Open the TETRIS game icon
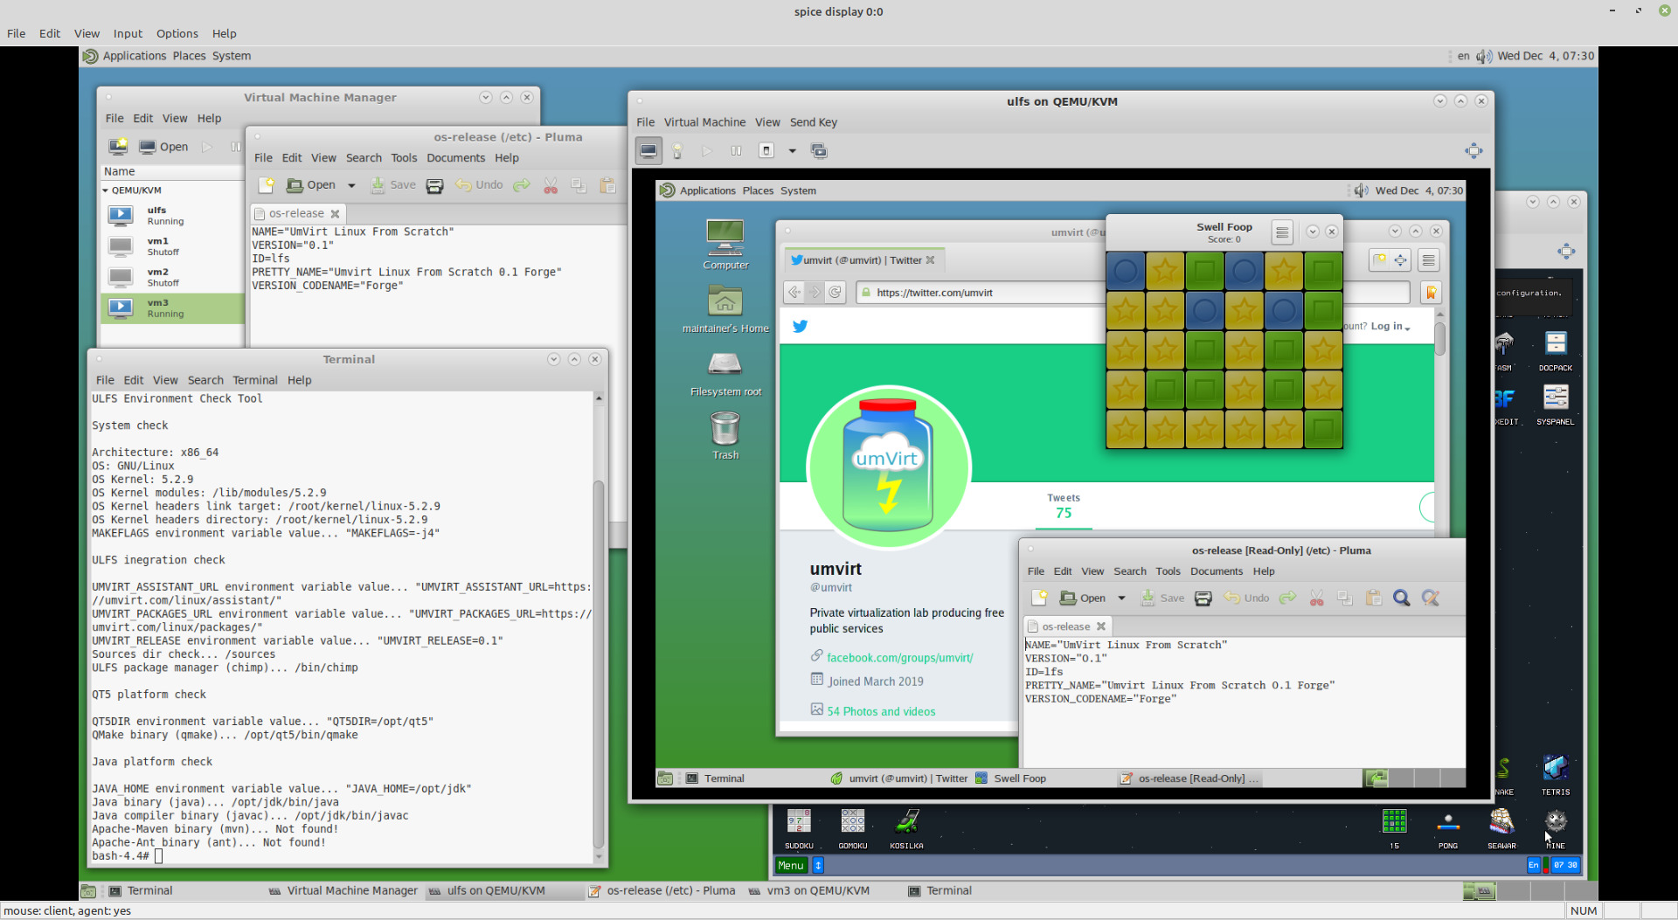This screenshot has width=1678, height=920. [x=1555, y=771]
